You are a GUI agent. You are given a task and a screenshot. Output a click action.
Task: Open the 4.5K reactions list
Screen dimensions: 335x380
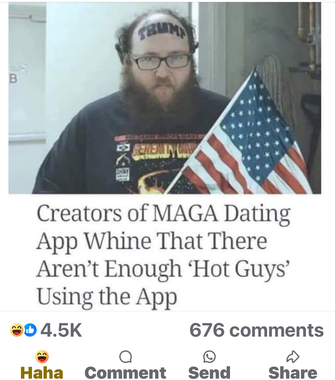61,330
